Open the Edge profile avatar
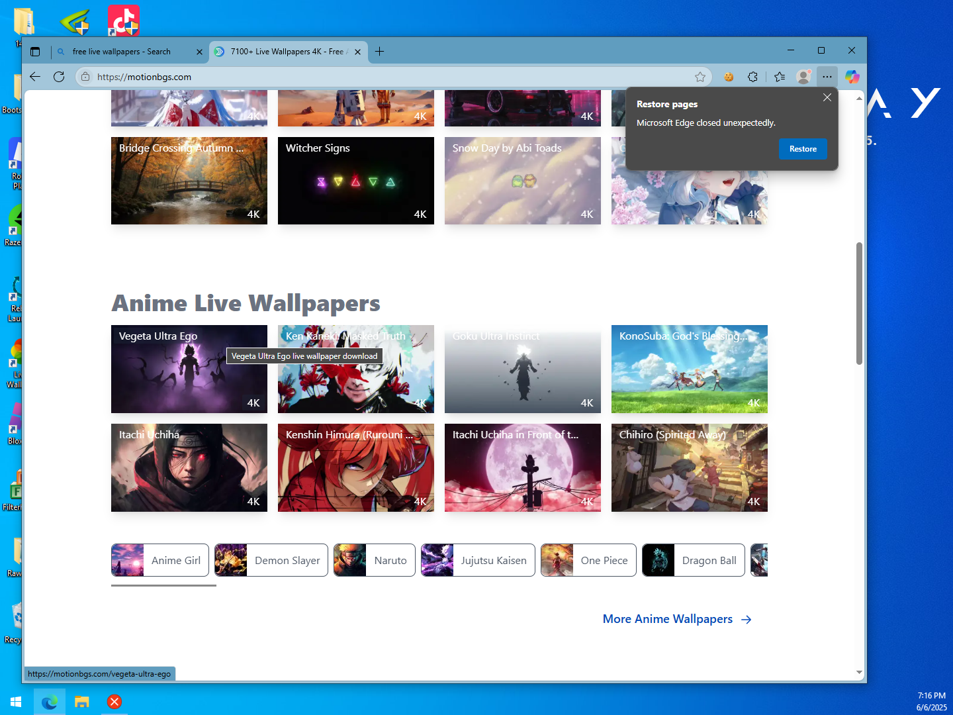Image resolution: width=953 pixels, height=715 pixels. 803,77
